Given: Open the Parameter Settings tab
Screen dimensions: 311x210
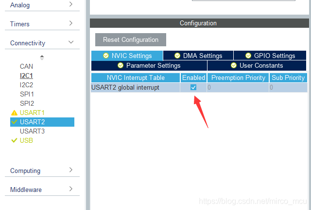Looking at the screenshot, I should click(x=149, y=66).
